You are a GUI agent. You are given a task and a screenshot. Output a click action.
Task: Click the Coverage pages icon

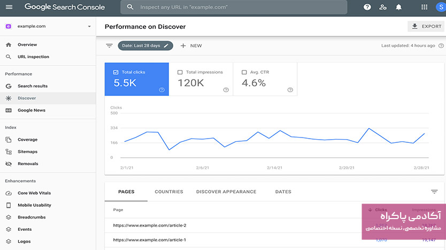click(x=9, y=140)
